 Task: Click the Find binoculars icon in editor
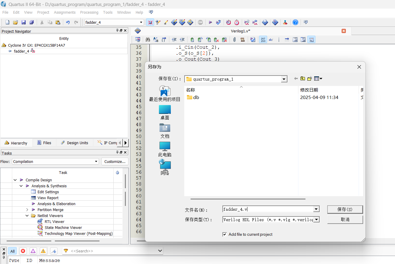(148, 40)
